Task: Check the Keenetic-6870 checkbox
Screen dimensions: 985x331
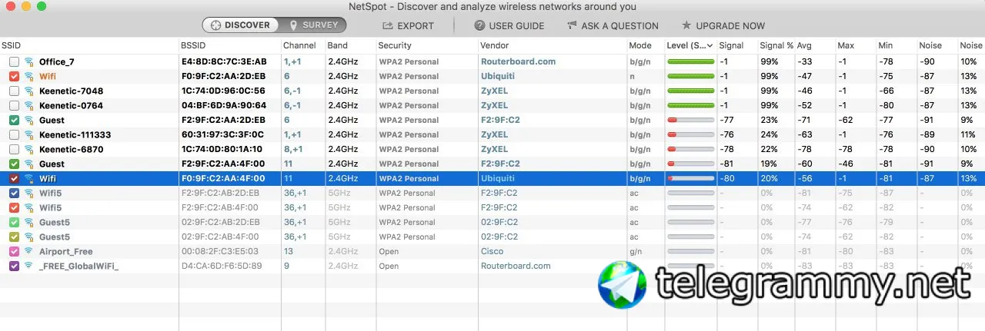Action: tap(14, 149)
